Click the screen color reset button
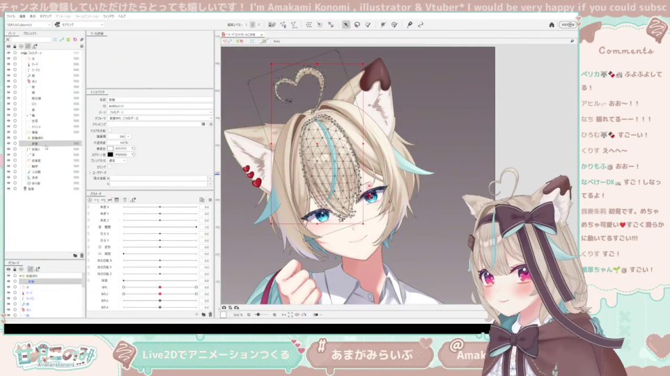The width and height of the screenshot is (670, 376). pos(133,155)
